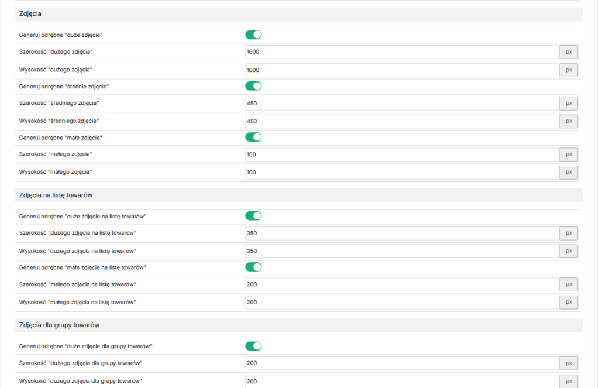The width and height of the screenshot is (599, 388).
Task: Focus Wysokość "małego zdjęcia" field
Action: [402, 173]
